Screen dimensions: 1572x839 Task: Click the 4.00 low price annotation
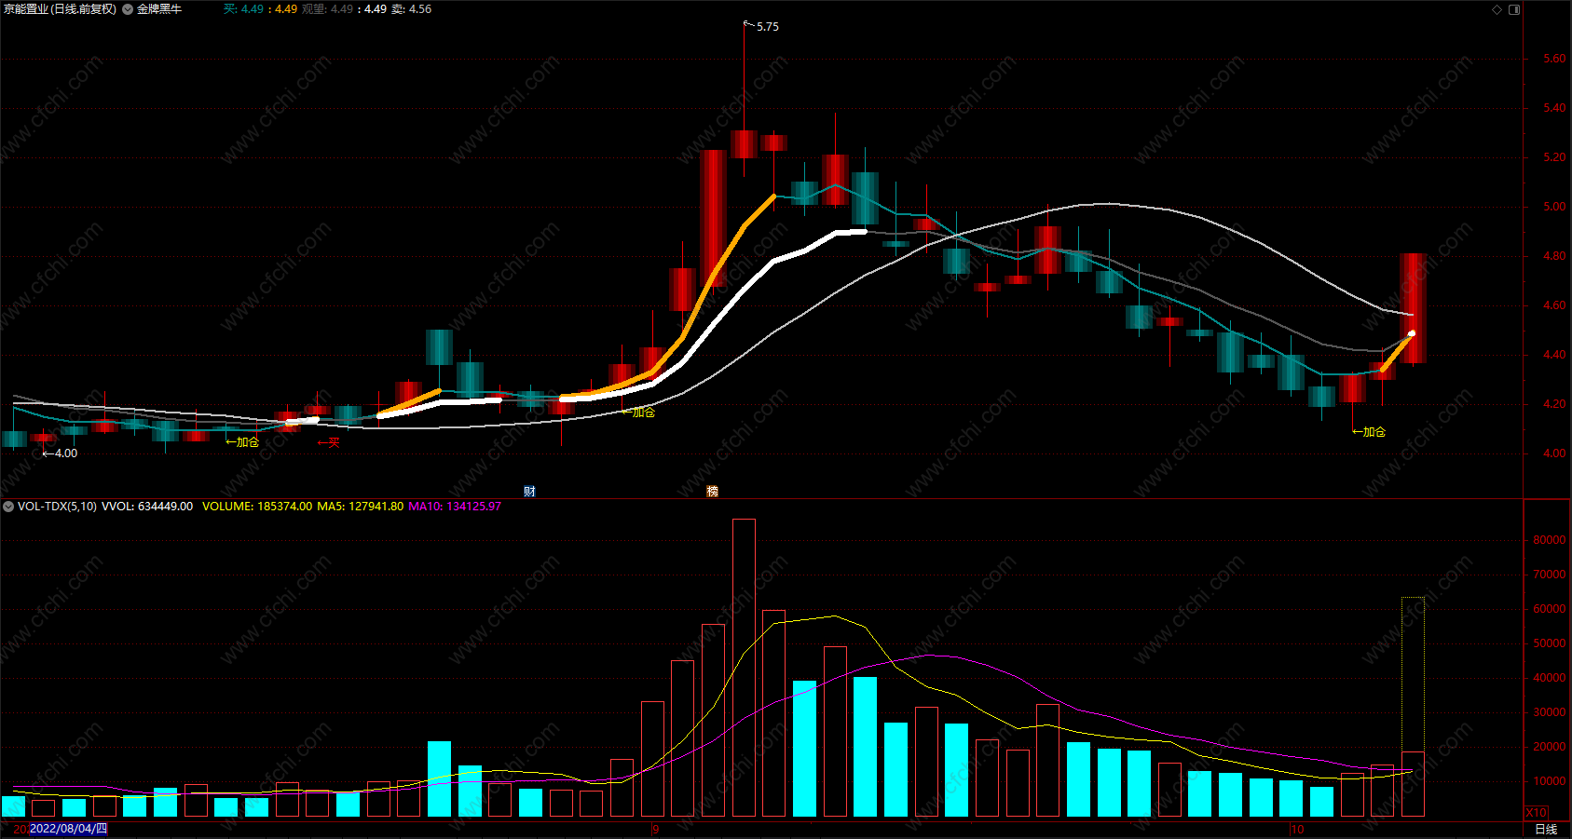click(66, 453)
